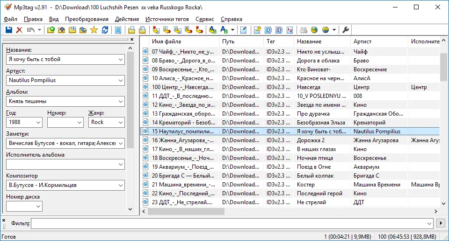Open the Действия menu
The height and width of the screenshot is (241, 449).
pos(127,19)
